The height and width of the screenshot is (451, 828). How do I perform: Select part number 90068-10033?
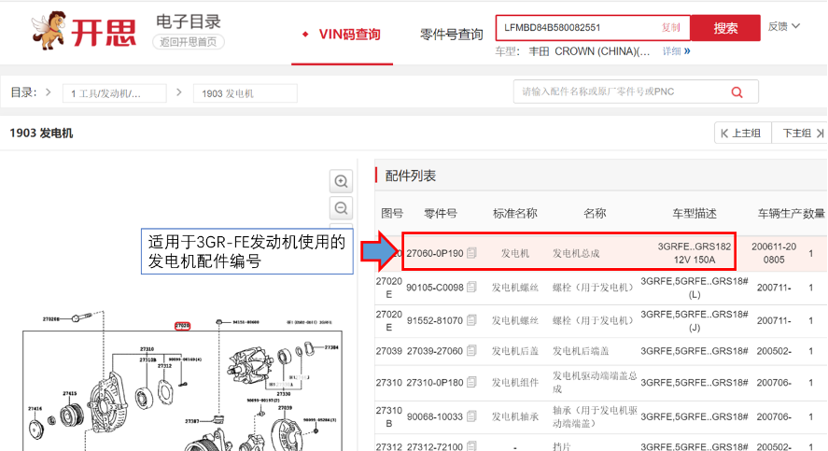coord(435,416)
